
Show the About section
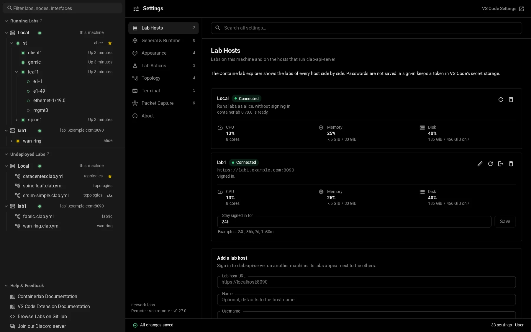pyautogui.click(x=163, y=116)
